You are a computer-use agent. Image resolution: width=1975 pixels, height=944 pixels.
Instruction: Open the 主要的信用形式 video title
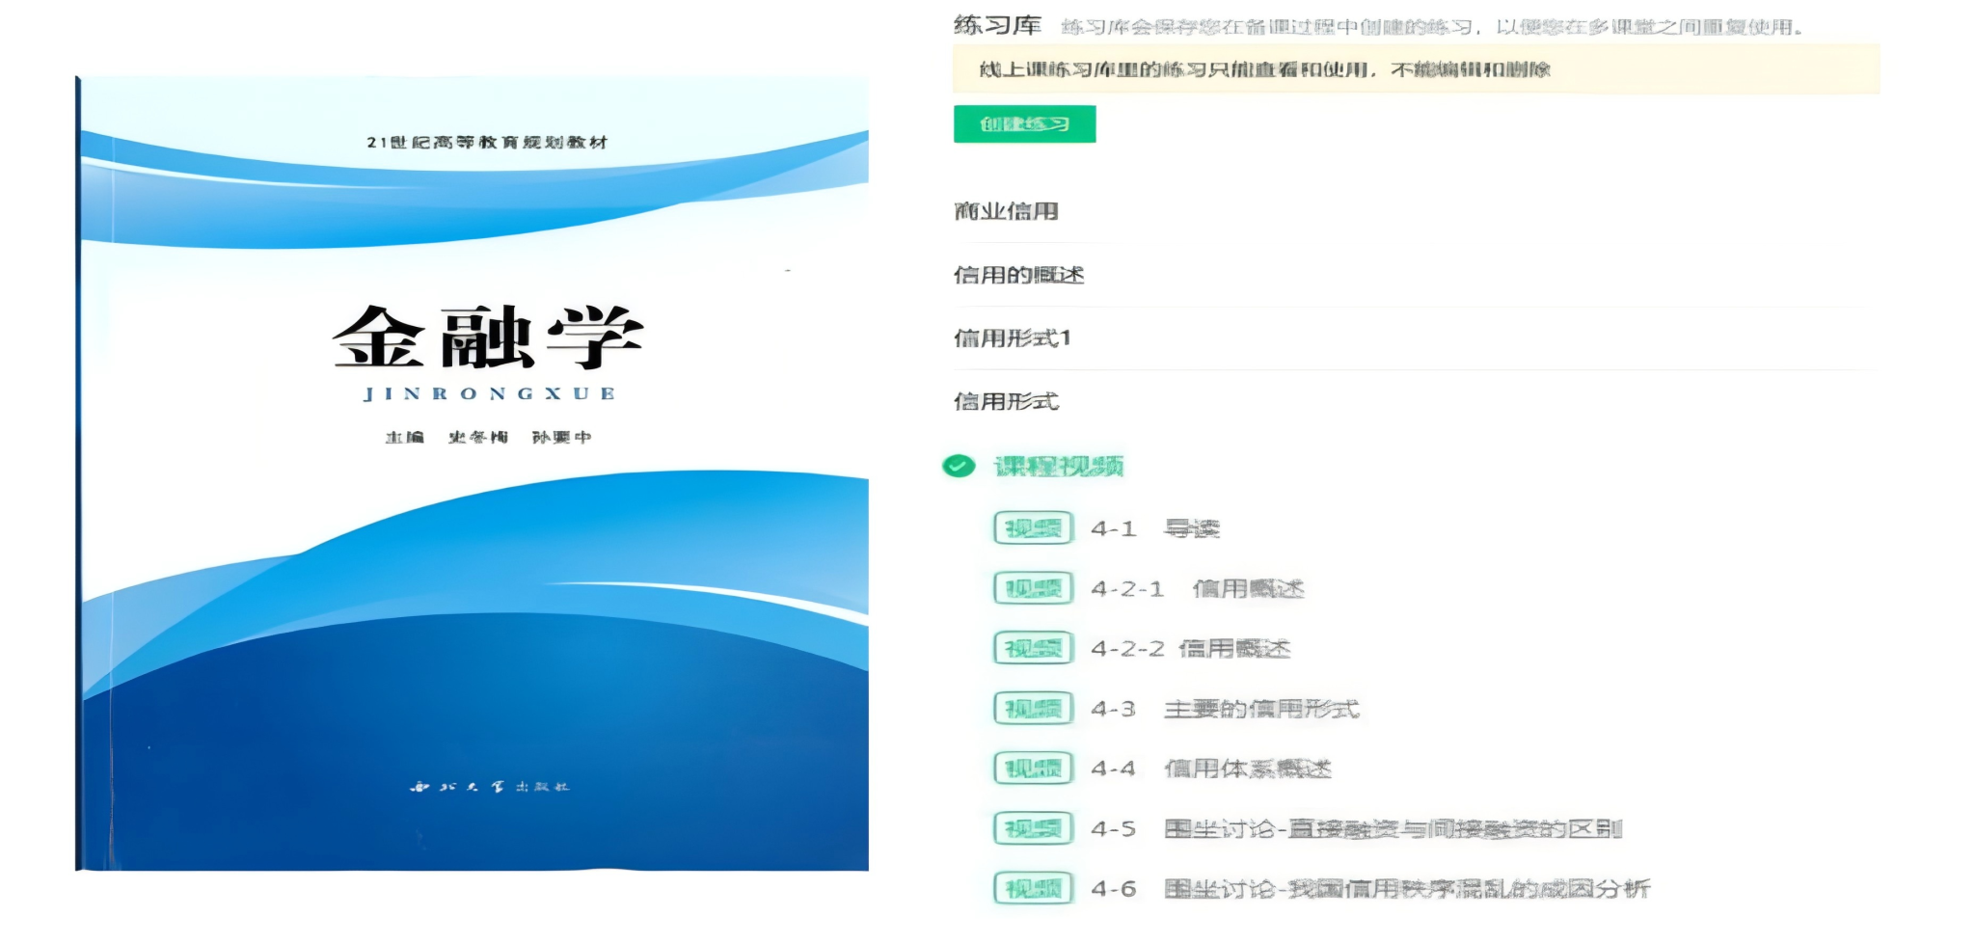click(x=1261, y=709)
